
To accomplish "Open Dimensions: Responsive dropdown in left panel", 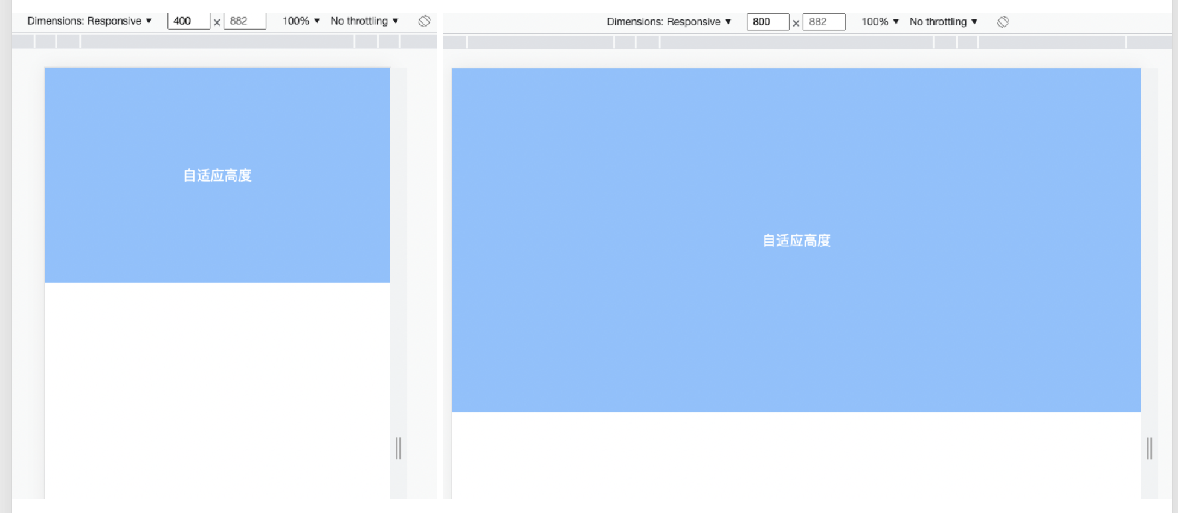I will pyautogui.click(x=89, y=21).
